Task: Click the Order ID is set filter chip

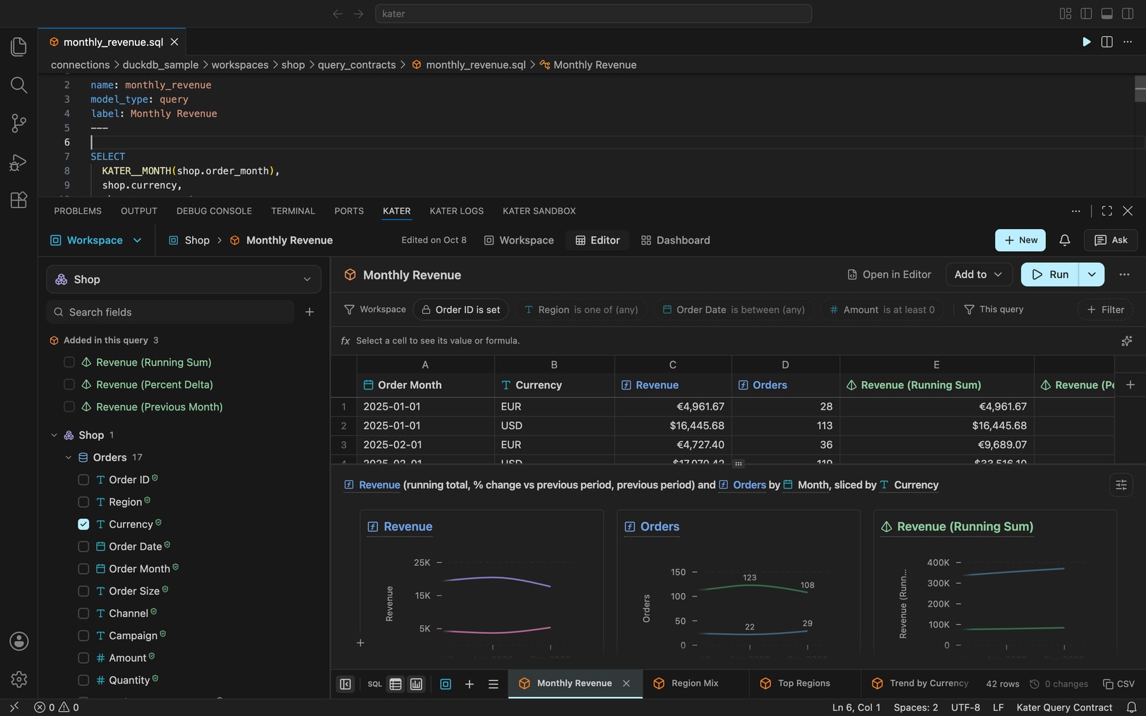Action: pyautogui.click(x=461, y=309)
